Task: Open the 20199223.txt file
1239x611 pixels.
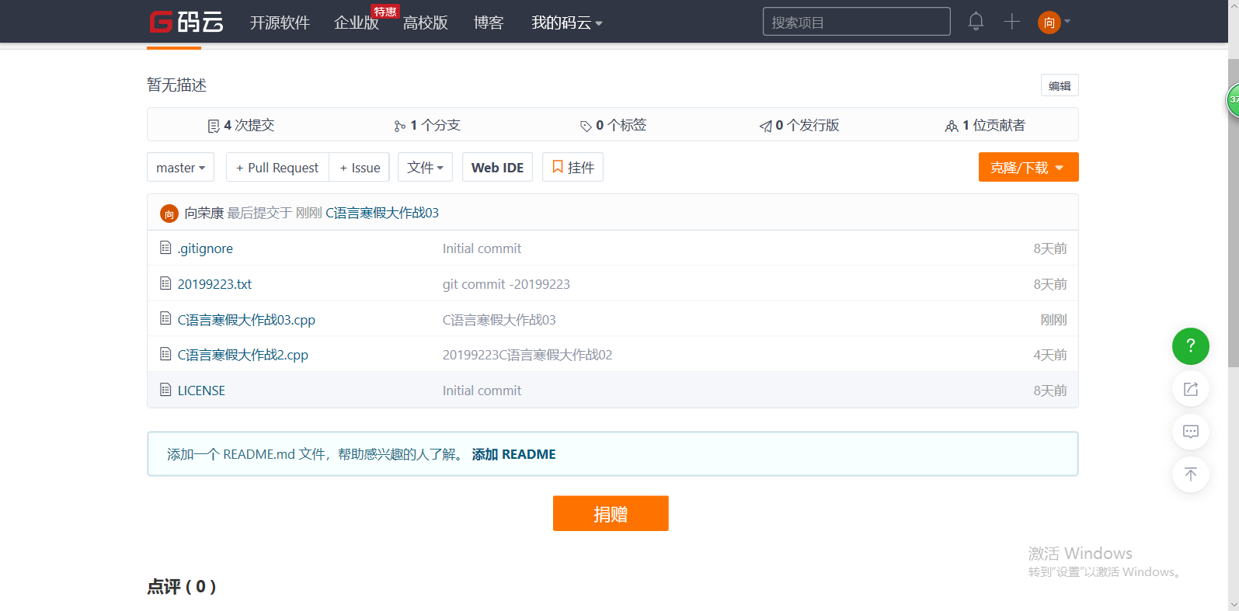Action: [214, 284]
